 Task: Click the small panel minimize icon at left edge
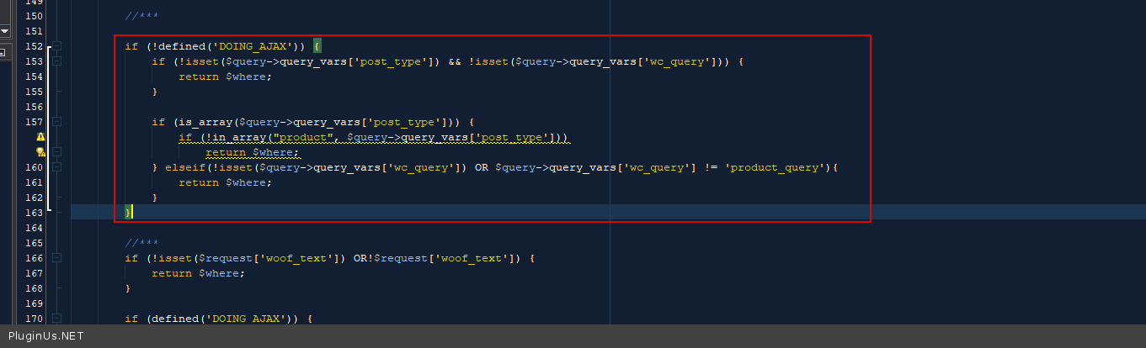click(x=3, y=53)
